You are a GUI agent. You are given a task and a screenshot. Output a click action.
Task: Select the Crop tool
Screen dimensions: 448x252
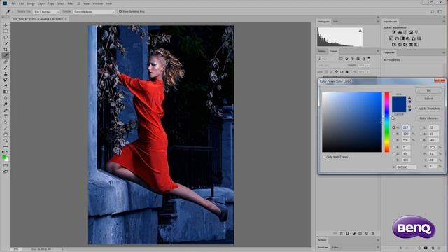tap(6, 50)
